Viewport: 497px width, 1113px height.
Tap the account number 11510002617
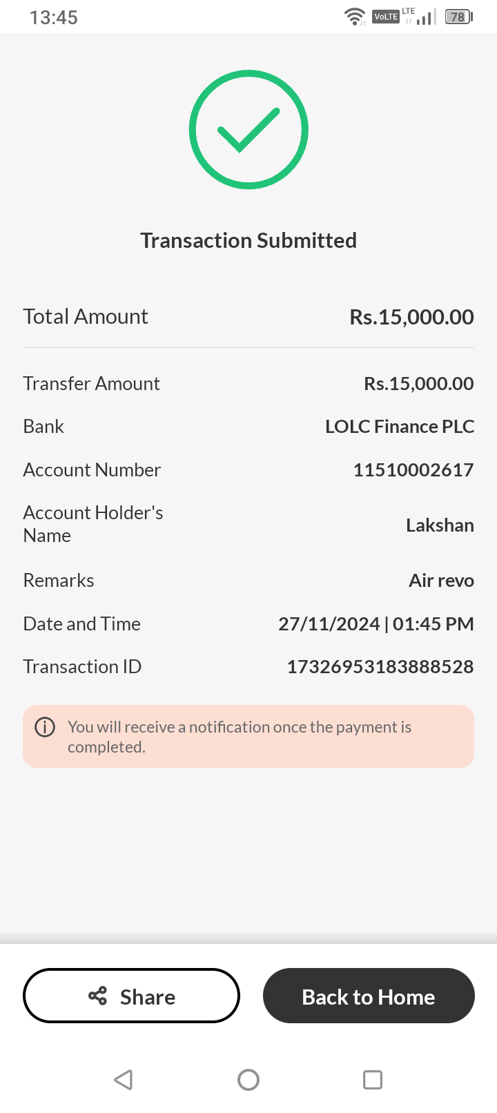(x=413, y=470)
